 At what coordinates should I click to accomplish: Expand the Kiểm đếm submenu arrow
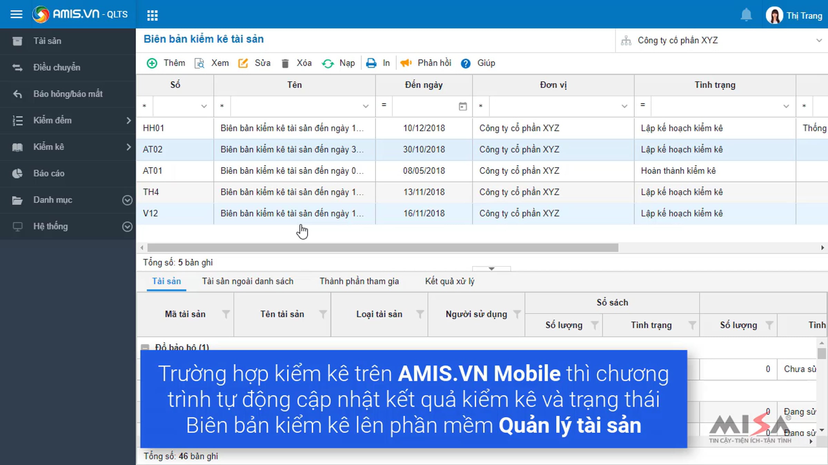pyautogui.click(x=128, y=120)
